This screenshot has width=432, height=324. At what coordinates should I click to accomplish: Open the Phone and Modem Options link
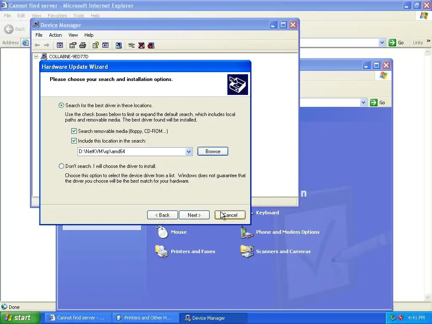coord(288,232)
